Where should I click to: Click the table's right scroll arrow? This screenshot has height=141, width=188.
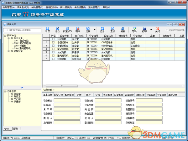pyautogui.click(x=183, y=86)
